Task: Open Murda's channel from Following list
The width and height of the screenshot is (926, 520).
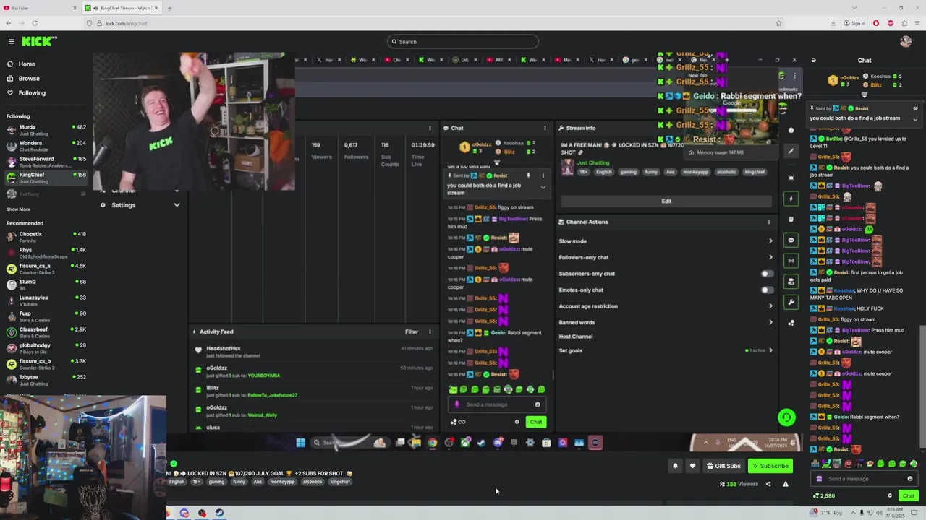Action: (x=46, y=130)
